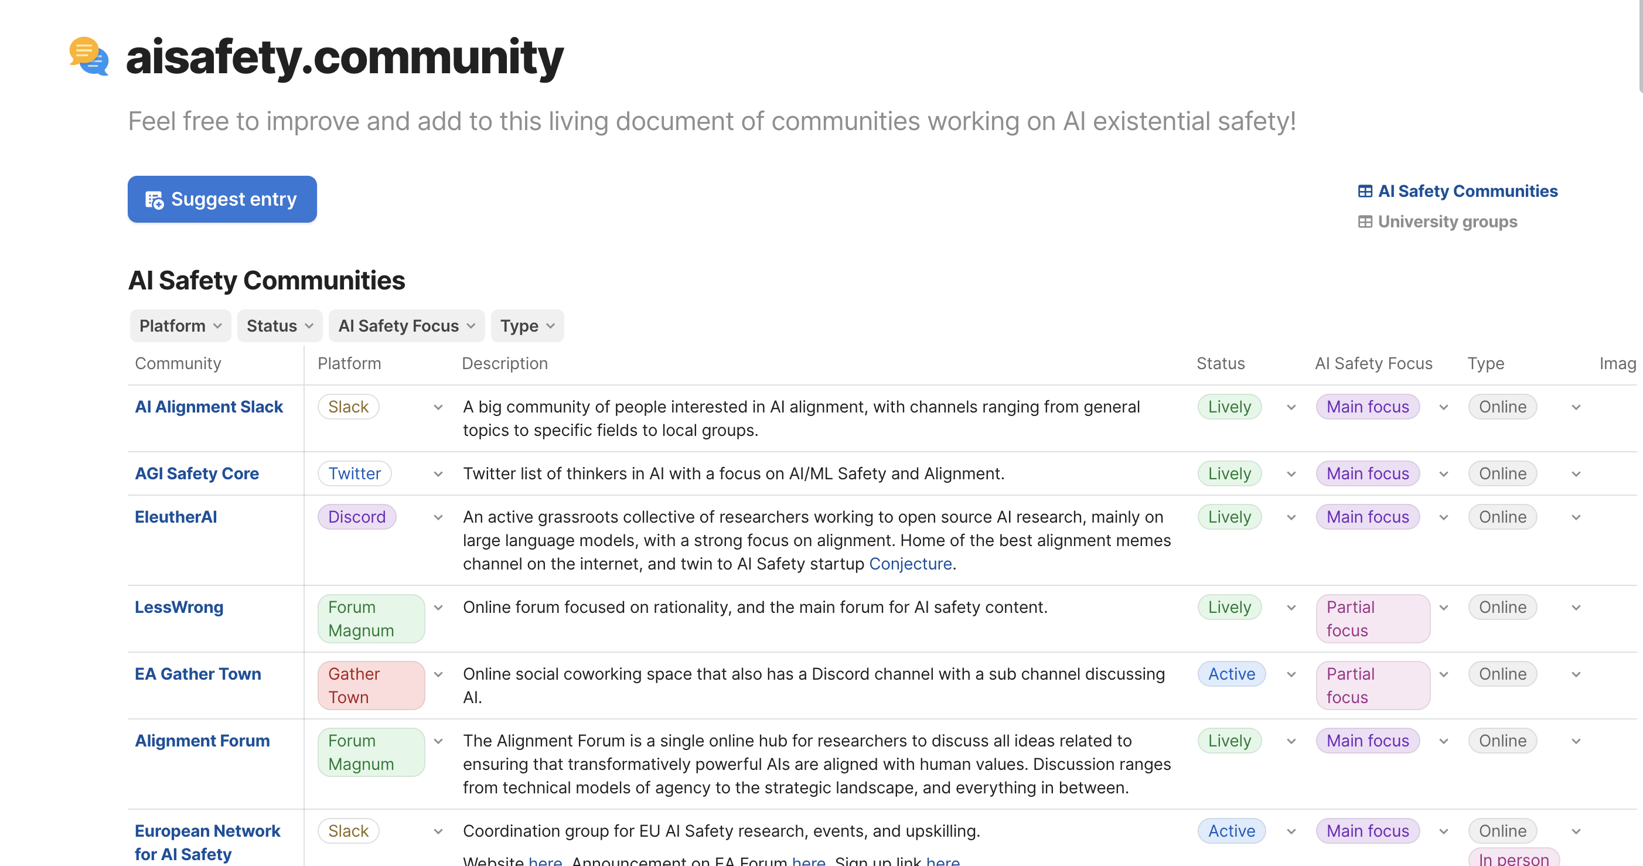Expand status chevron in Alignment Forum row

click(x=1291, y=741)
